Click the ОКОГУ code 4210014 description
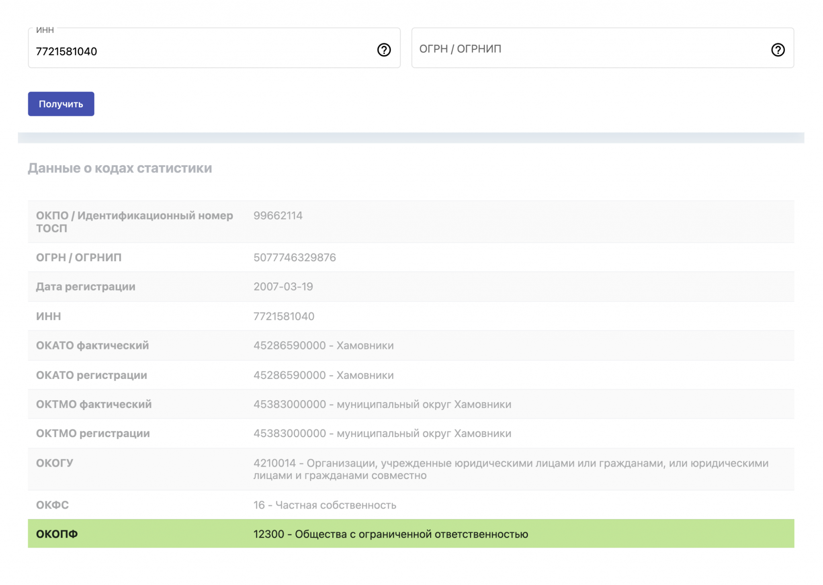Viewport: 823px width, 585px height. click(x=510, y=469)
